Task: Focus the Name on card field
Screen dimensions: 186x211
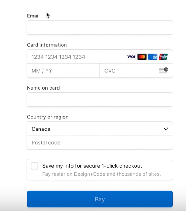Action: pos(100,100)
